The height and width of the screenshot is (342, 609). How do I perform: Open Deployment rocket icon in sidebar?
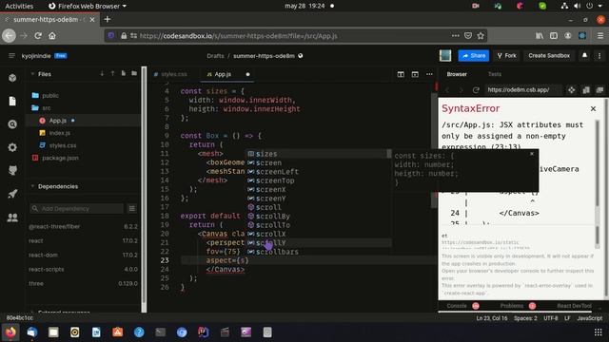(x=12, y=194)
